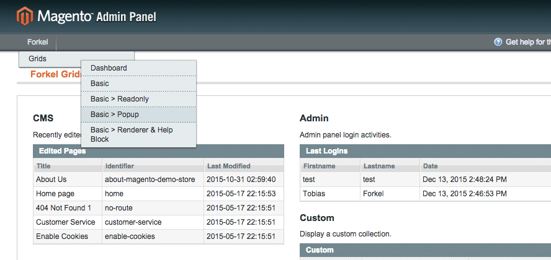Click the 'home' identifier cell
551x260 pixels.
153,194
